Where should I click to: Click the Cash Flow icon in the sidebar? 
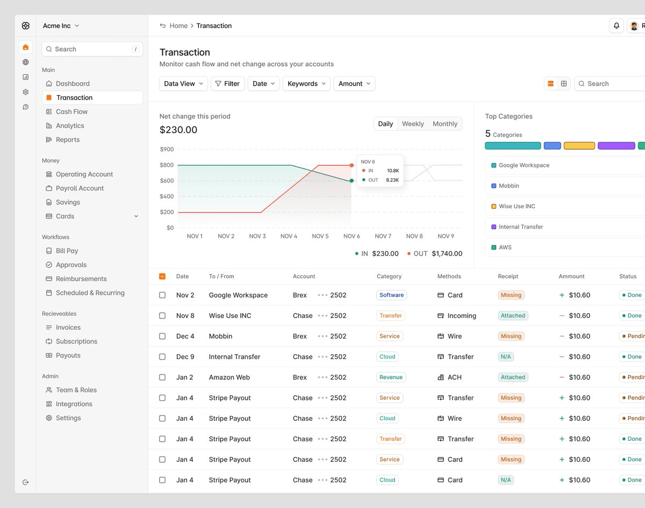coord(49,111)
